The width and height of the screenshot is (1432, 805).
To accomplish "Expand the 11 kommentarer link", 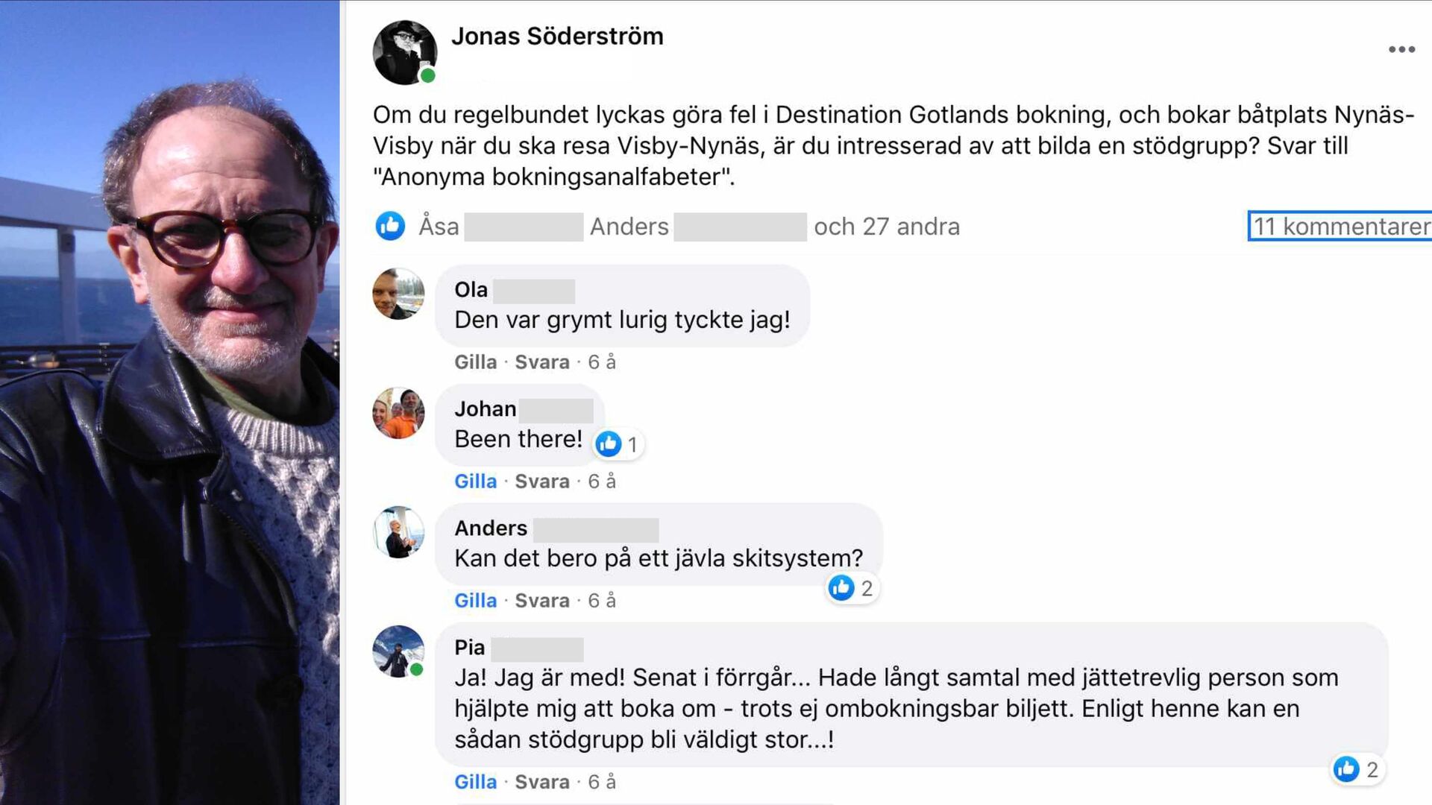I will coord(1341,226).
